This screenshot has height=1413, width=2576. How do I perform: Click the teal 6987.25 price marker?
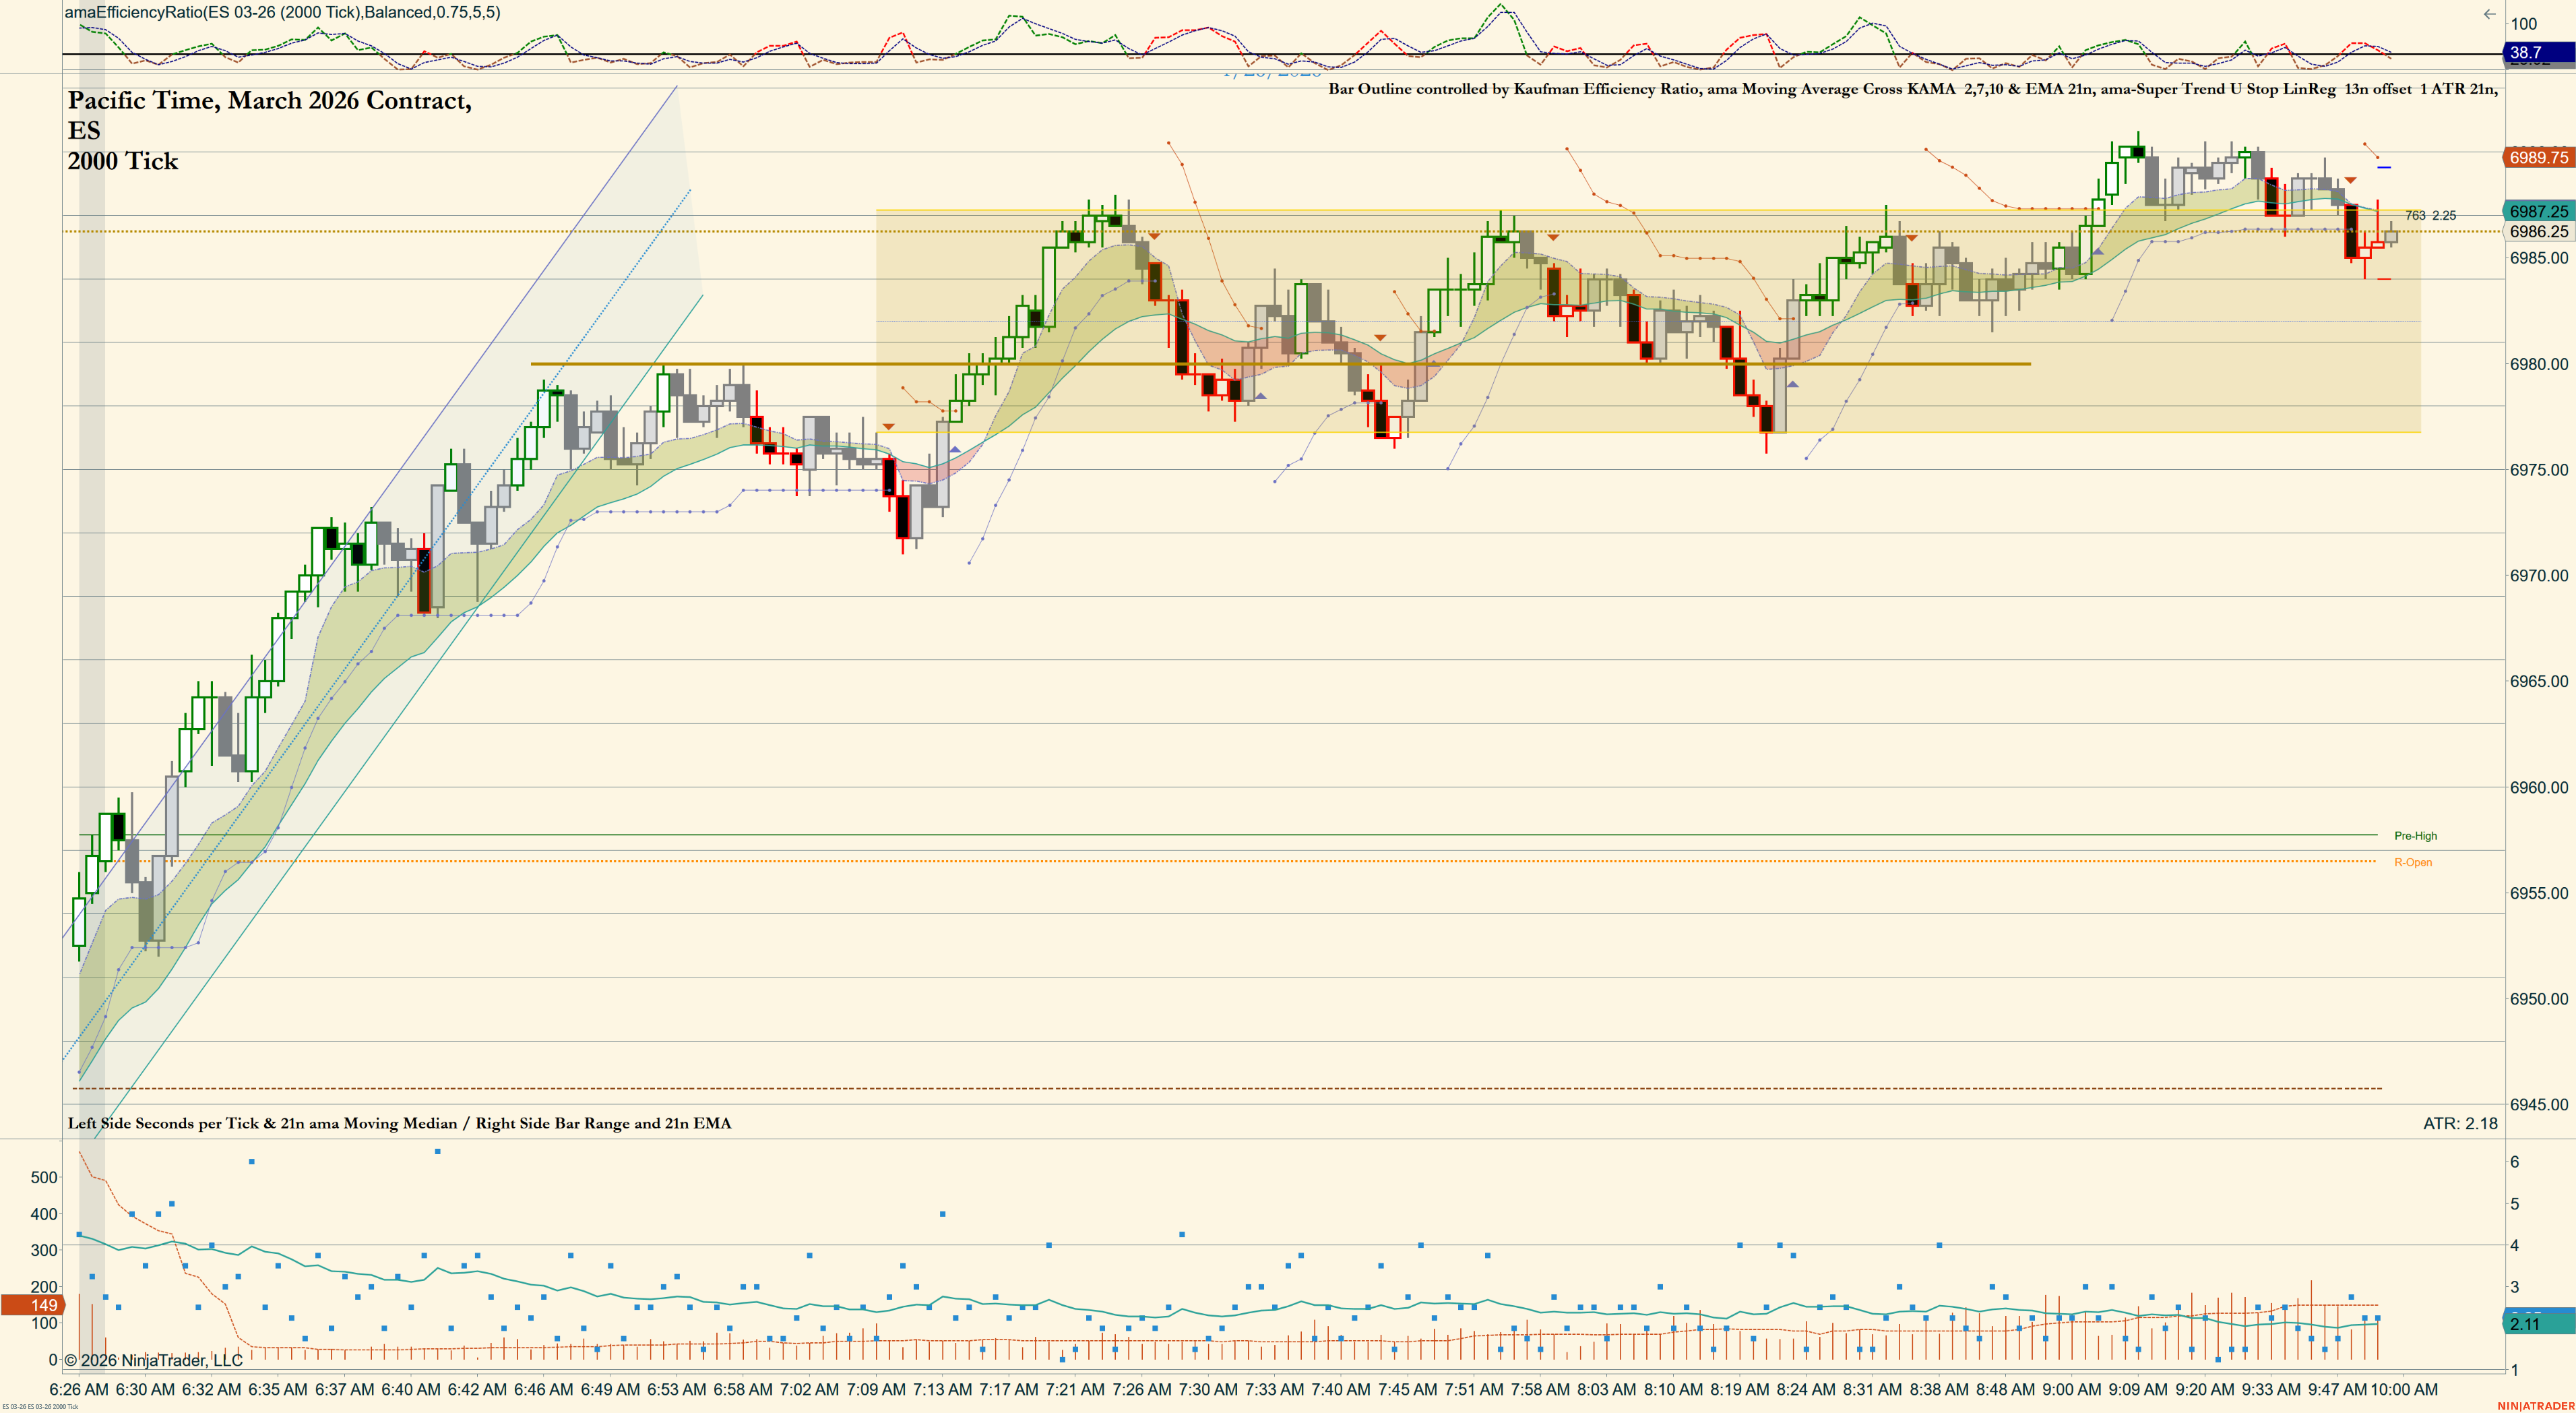point(2539,211)
